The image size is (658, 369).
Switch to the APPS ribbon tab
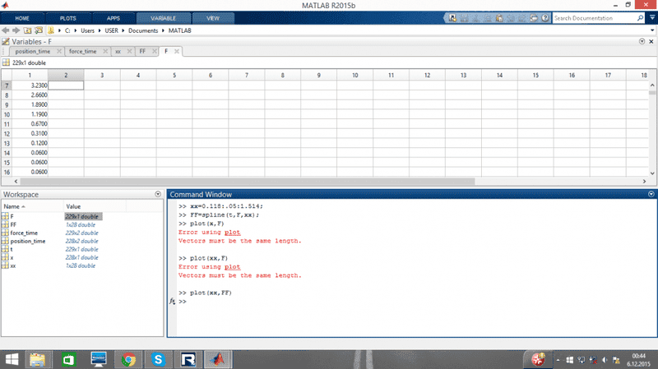(114, 18)
